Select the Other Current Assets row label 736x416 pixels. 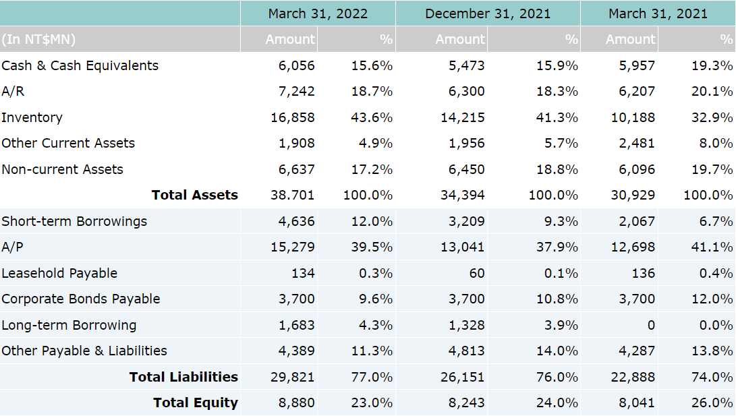tap(68, 143)
